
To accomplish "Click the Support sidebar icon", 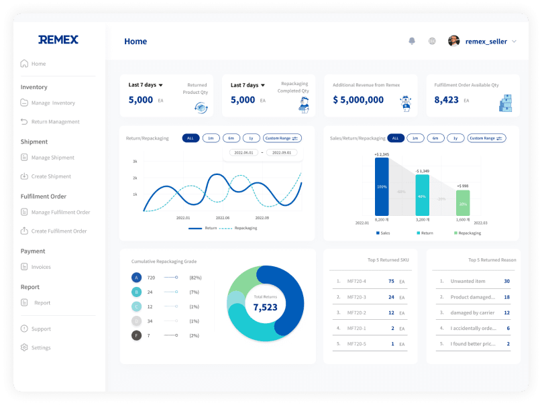I will (x=24, y=329).
